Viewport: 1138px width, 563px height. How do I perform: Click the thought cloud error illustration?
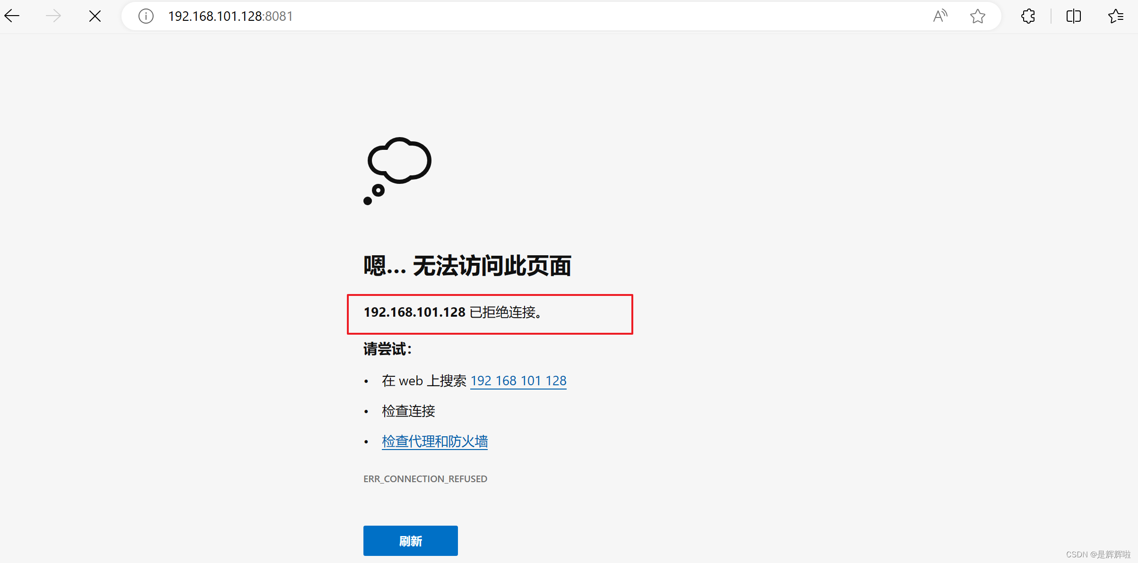tap(397, 171)
